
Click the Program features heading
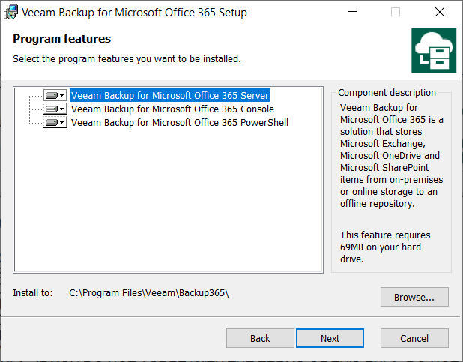pyautogui.click(x=62, y=39)
